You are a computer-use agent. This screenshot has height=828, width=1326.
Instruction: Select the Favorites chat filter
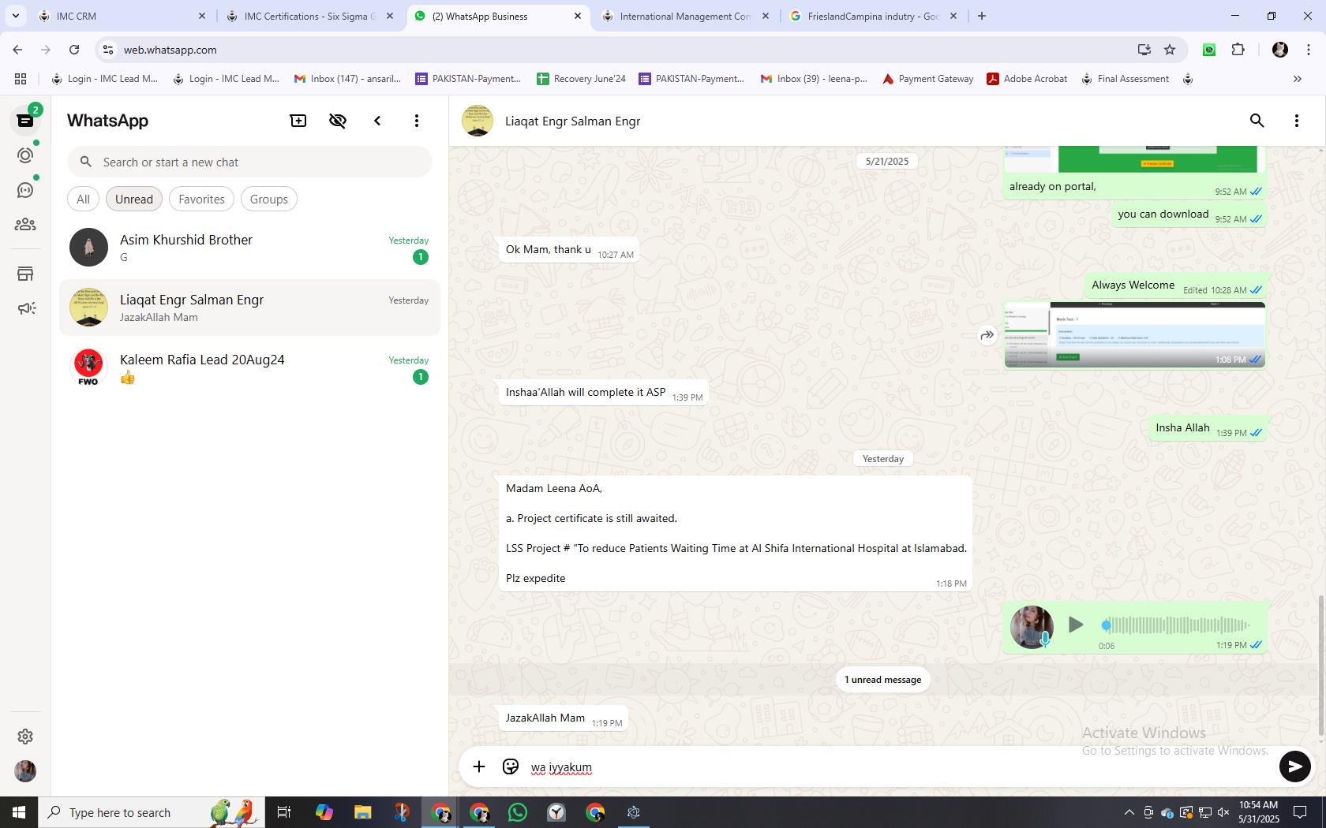click(x=201, y=199)
